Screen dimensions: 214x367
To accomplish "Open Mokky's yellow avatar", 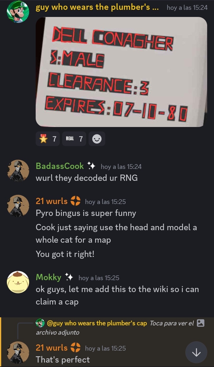I will click(x=18, y=282).
